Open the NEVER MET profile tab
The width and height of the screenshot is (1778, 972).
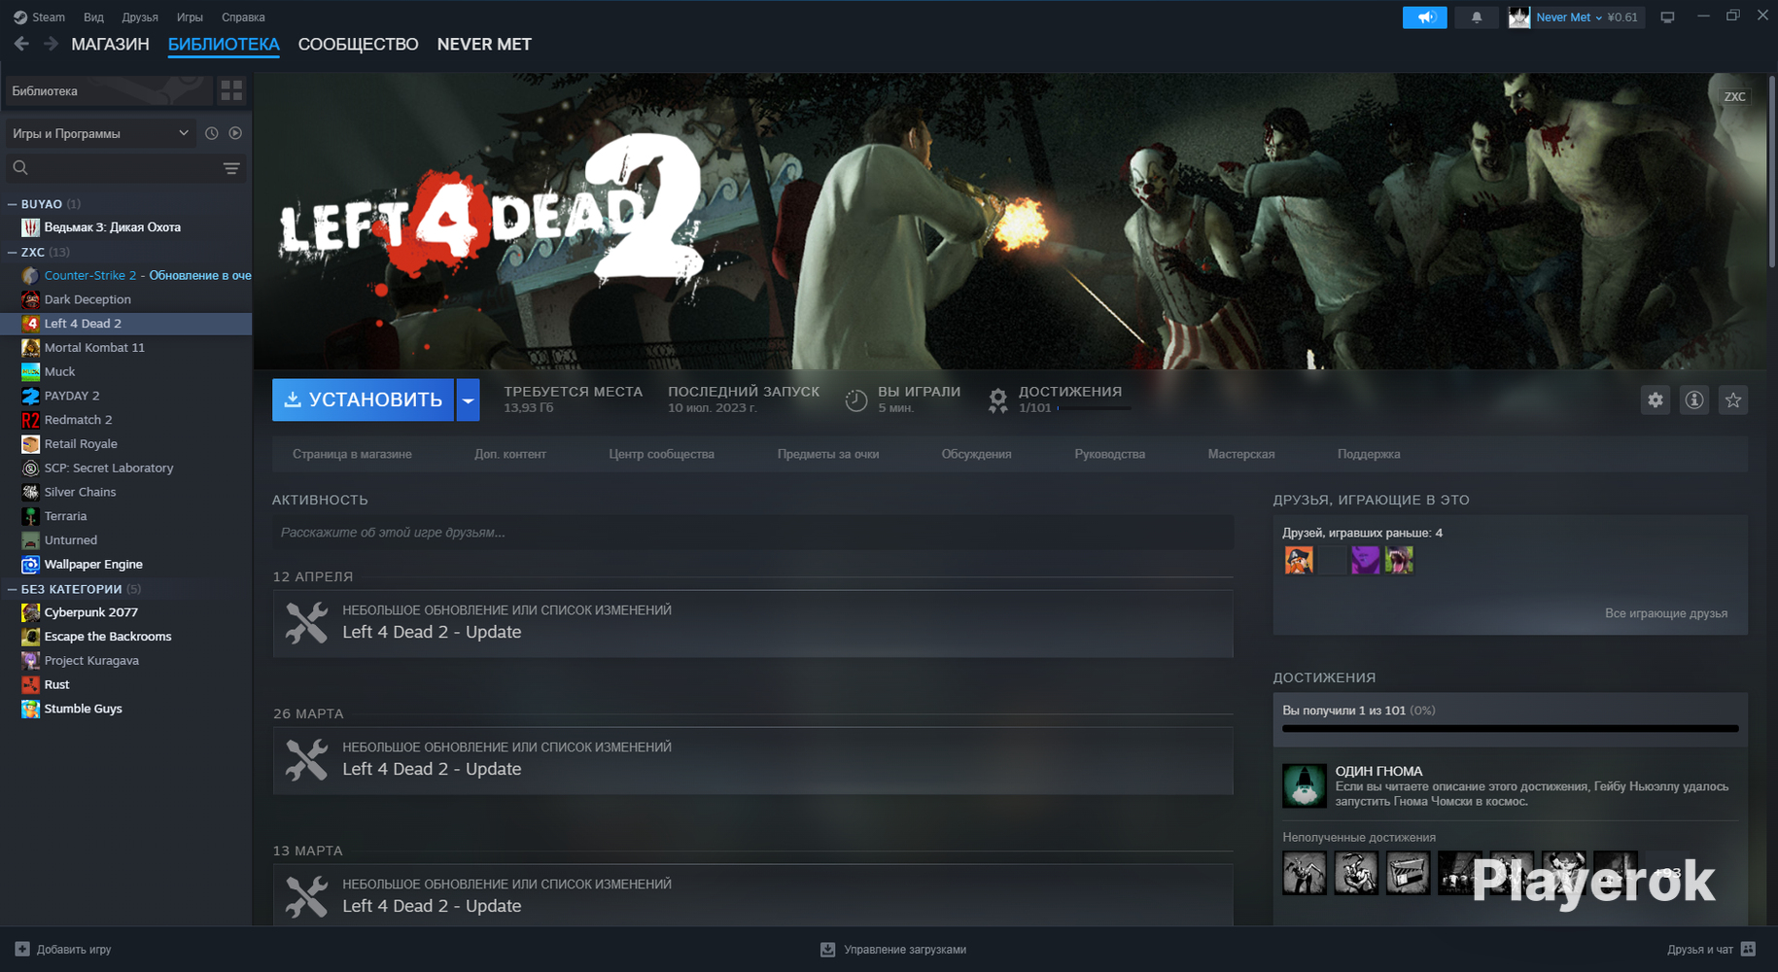pos(484,45)
